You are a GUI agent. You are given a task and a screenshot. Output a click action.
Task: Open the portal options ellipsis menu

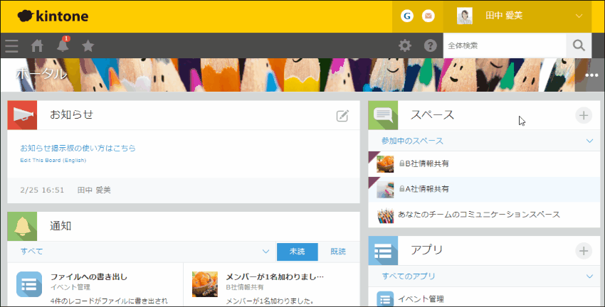tap(591, 75)
